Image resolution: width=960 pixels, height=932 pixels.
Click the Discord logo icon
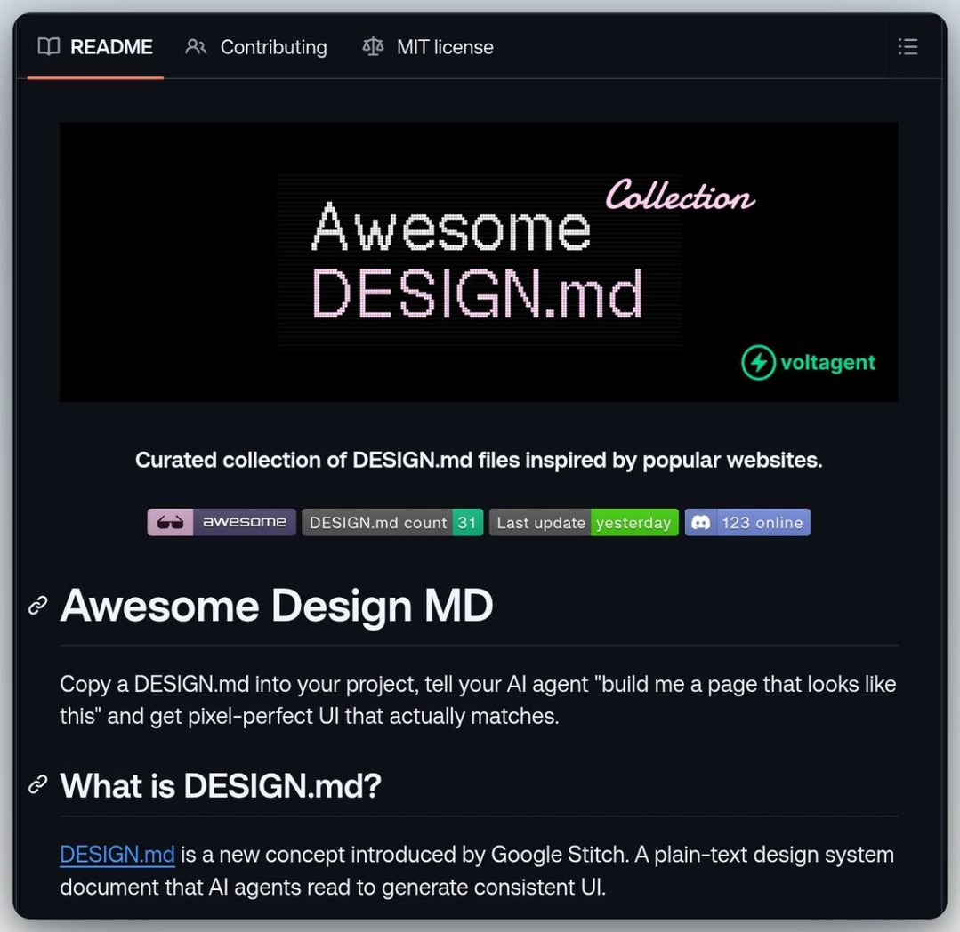[x=700, y=522]
